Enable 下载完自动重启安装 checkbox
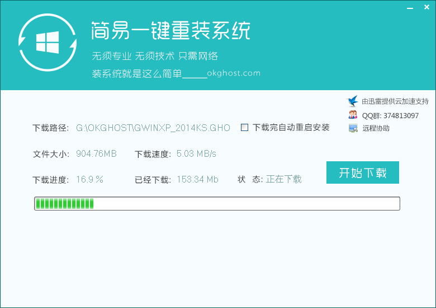 click(244, 128)
